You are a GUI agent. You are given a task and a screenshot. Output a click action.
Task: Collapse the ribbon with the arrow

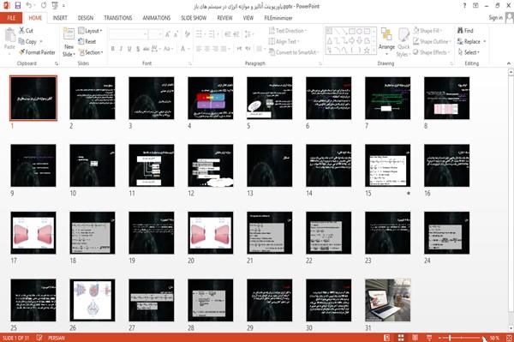509,63
